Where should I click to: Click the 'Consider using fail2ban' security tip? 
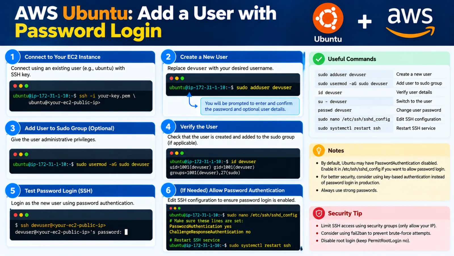pos(376,233)
